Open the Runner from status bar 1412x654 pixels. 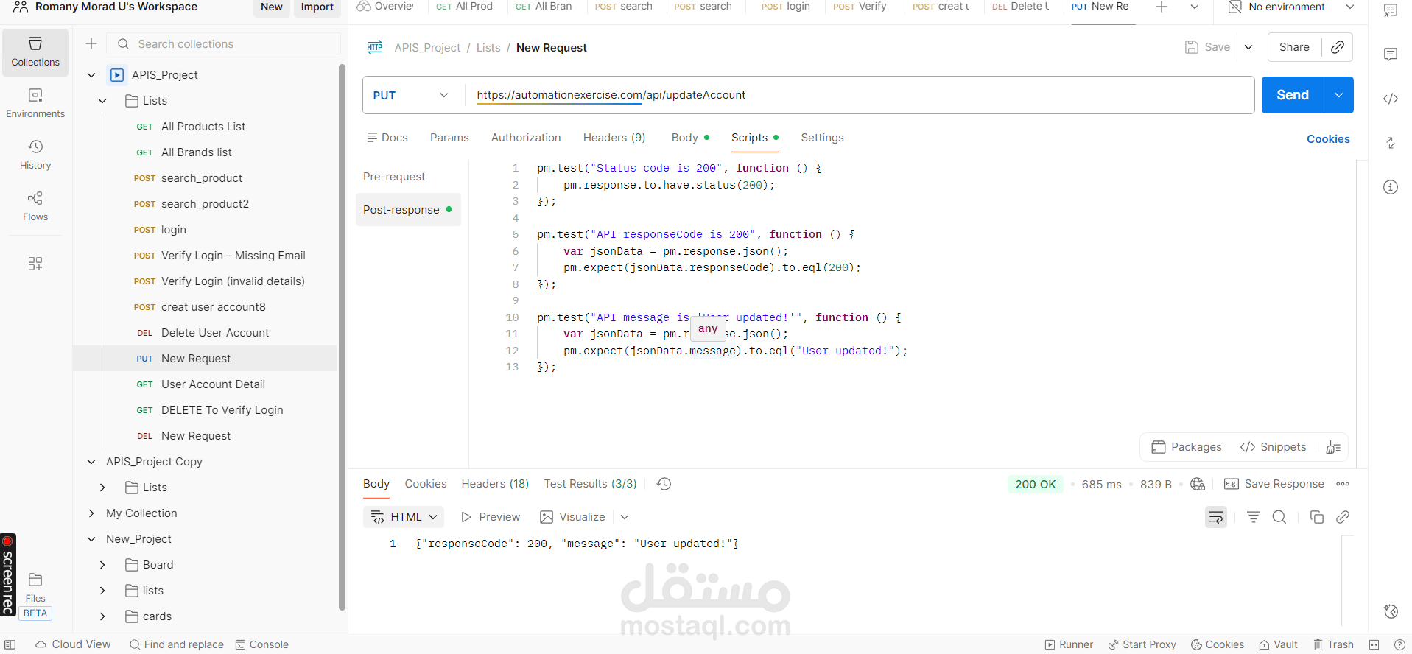(1069, 644)
